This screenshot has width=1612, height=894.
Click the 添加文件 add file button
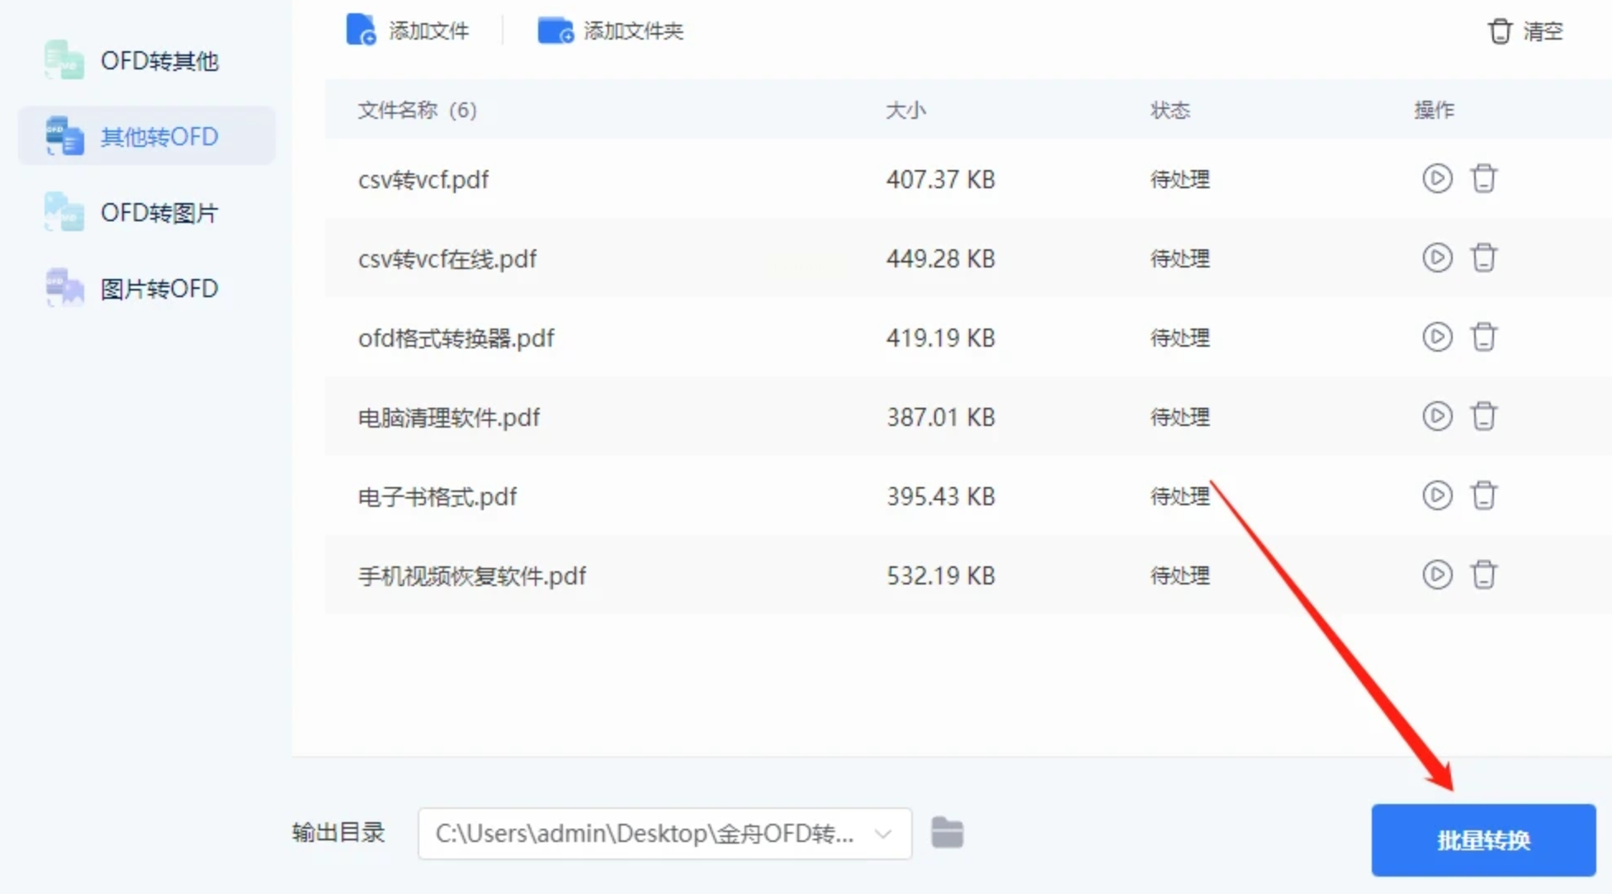point(408,31)
